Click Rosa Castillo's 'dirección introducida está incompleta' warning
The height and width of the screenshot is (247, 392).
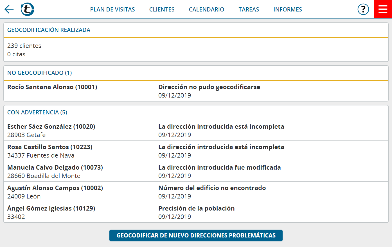221,147
